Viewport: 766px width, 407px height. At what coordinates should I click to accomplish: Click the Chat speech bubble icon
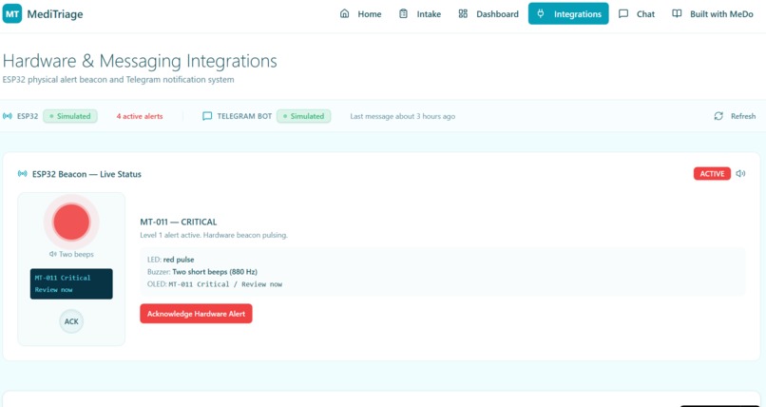click(623, 13)
